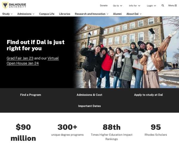Screen dimensions: 179x143
Task: Expand the Study menu chevron
Action: coord(12,14)
